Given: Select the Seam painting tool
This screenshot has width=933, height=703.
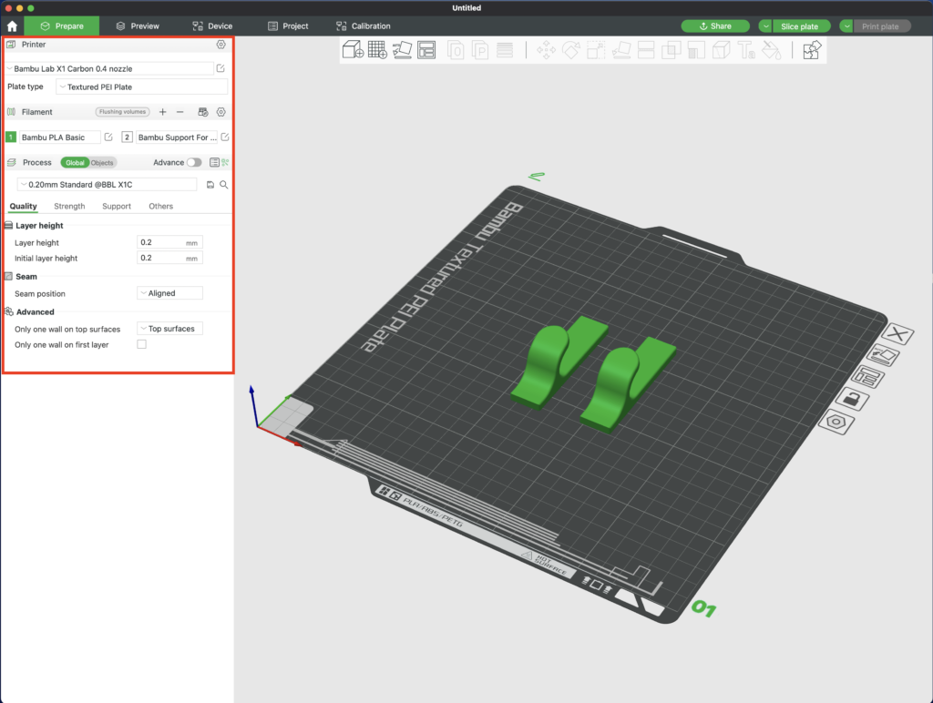Looking at the screenshot, I should (722, 51).
